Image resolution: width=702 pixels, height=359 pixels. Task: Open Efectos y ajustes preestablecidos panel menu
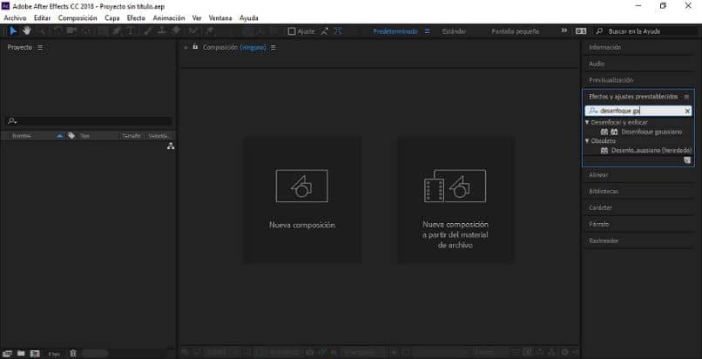point(687,97)
